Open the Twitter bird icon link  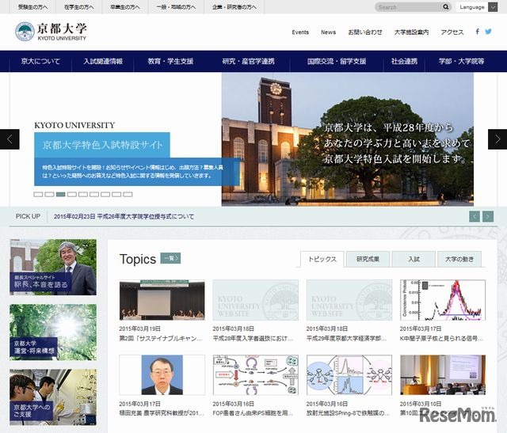click(488, 32)
